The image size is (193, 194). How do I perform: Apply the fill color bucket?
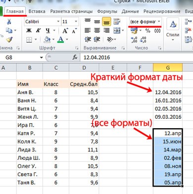click(47, 40)
